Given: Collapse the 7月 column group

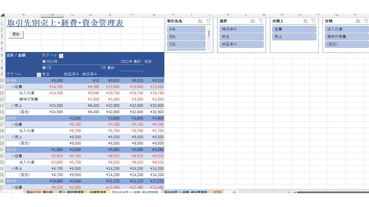Looking at the screenshot, I should pyautogui.click(x=44, y=68).
